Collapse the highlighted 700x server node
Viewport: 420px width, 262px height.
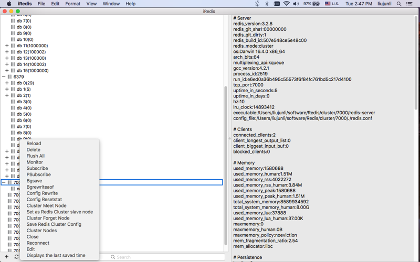(x=4, y=182)
